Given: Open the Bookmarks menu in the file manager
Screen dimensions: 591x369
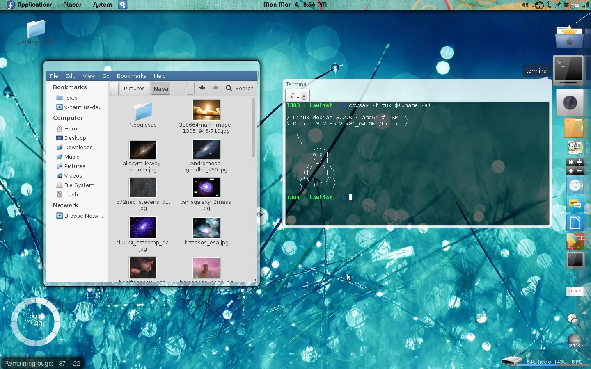Looking at the screenshot, I should tap(131, 76).
